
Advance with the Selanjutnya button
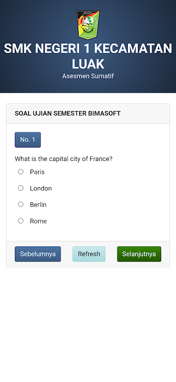pyautogui.click(x=139, y=254)
